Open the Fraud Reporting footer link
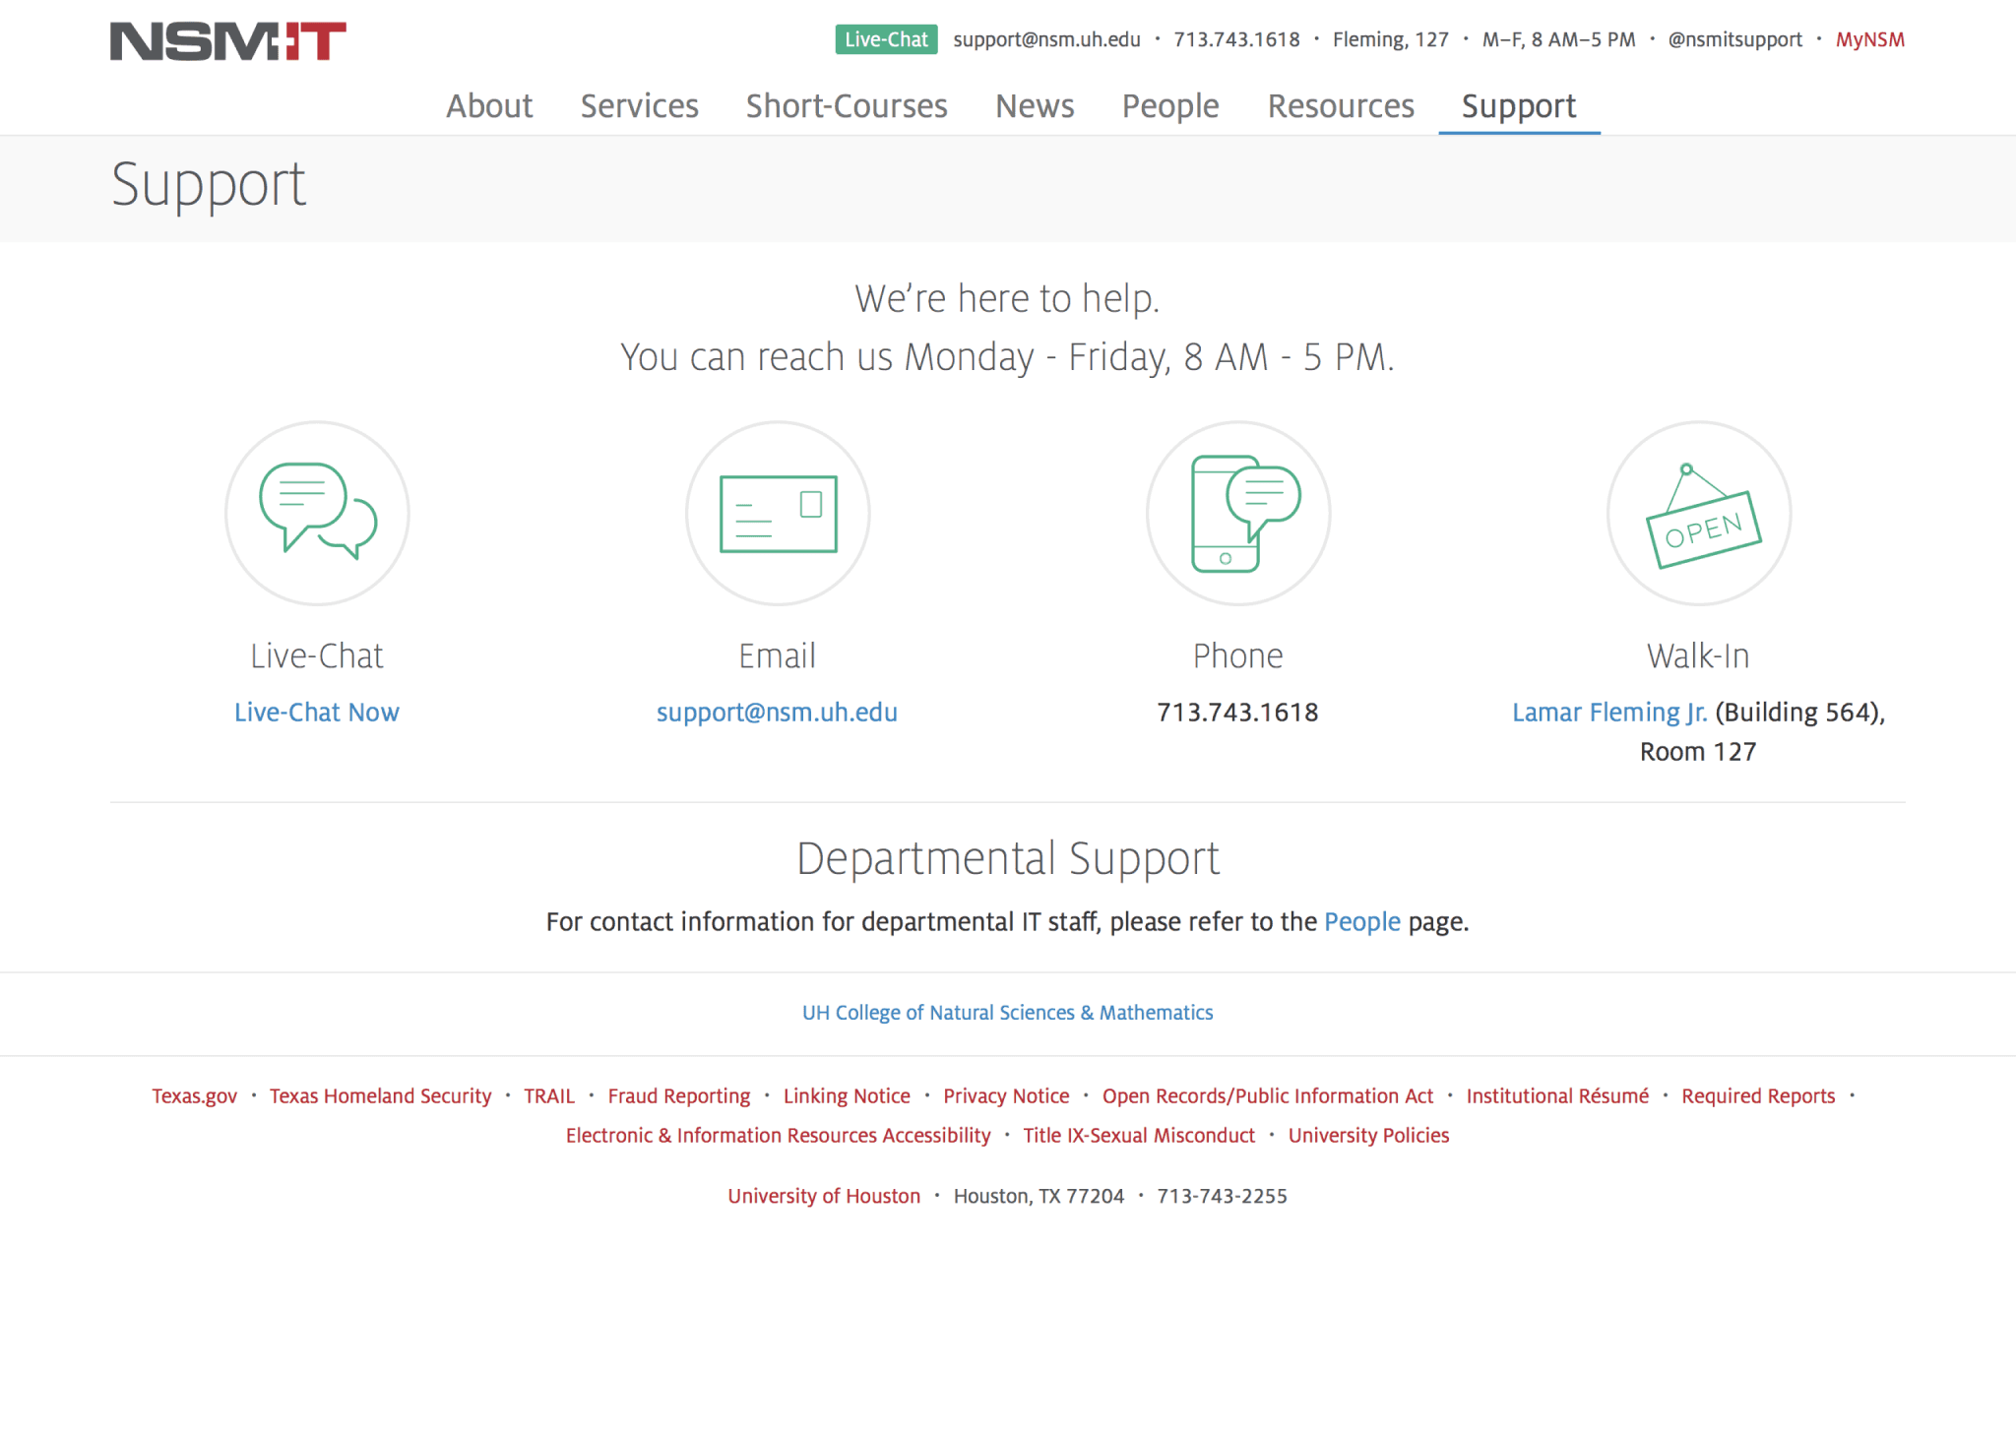This screenshot has height=1433, width=2016. [x=678, y=1096]
